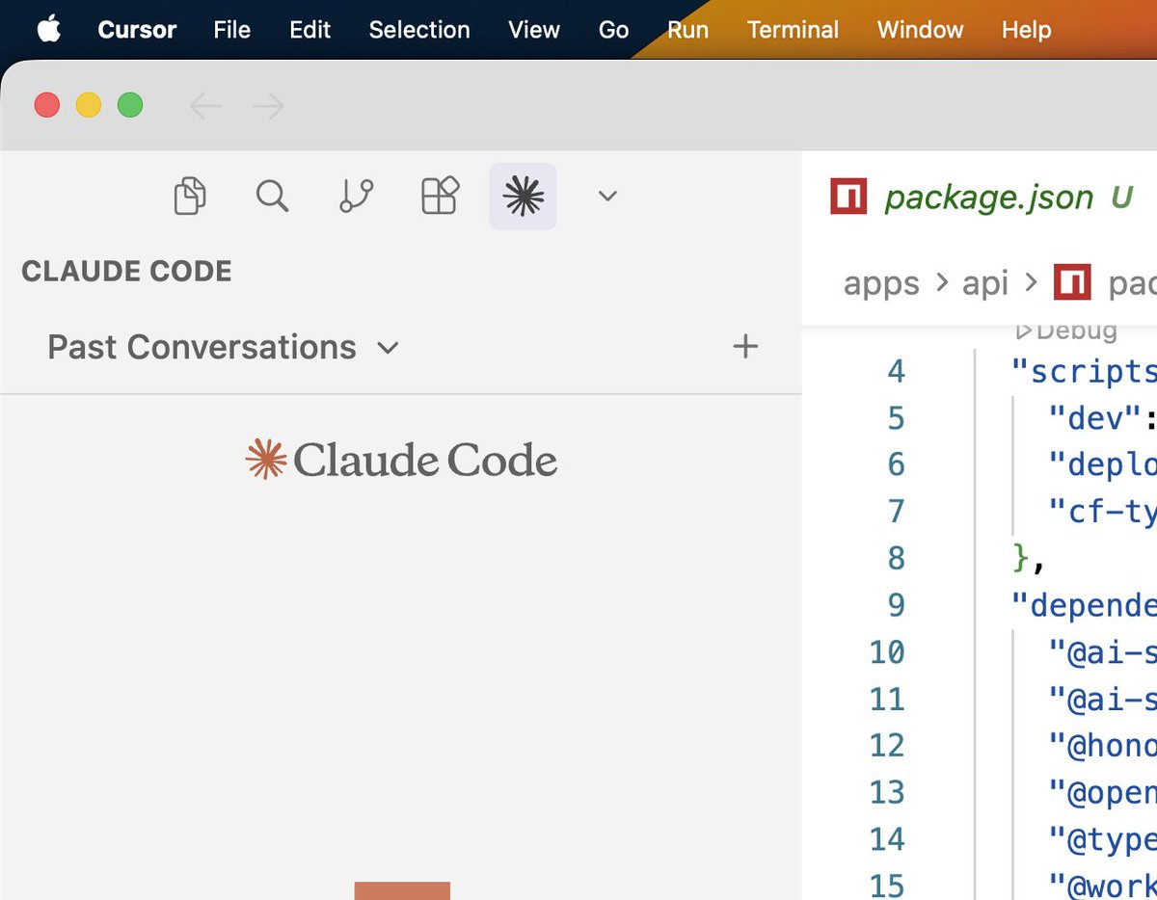Click the "deplo" entry on line 6
The image size is (1157, 900).
[x=1103, y=465]
